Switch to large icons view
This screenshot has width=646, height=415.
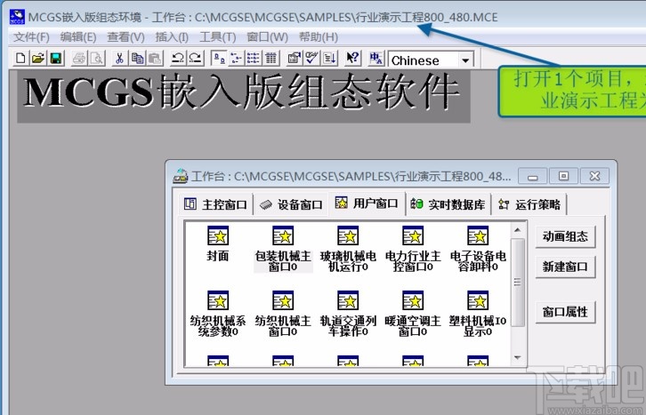[x=218, y=59]
